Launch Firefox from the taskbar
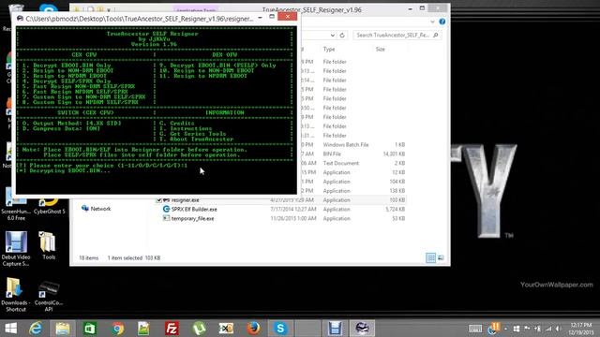The height and width of the screenshot is (337, 600). coord(253,329)
